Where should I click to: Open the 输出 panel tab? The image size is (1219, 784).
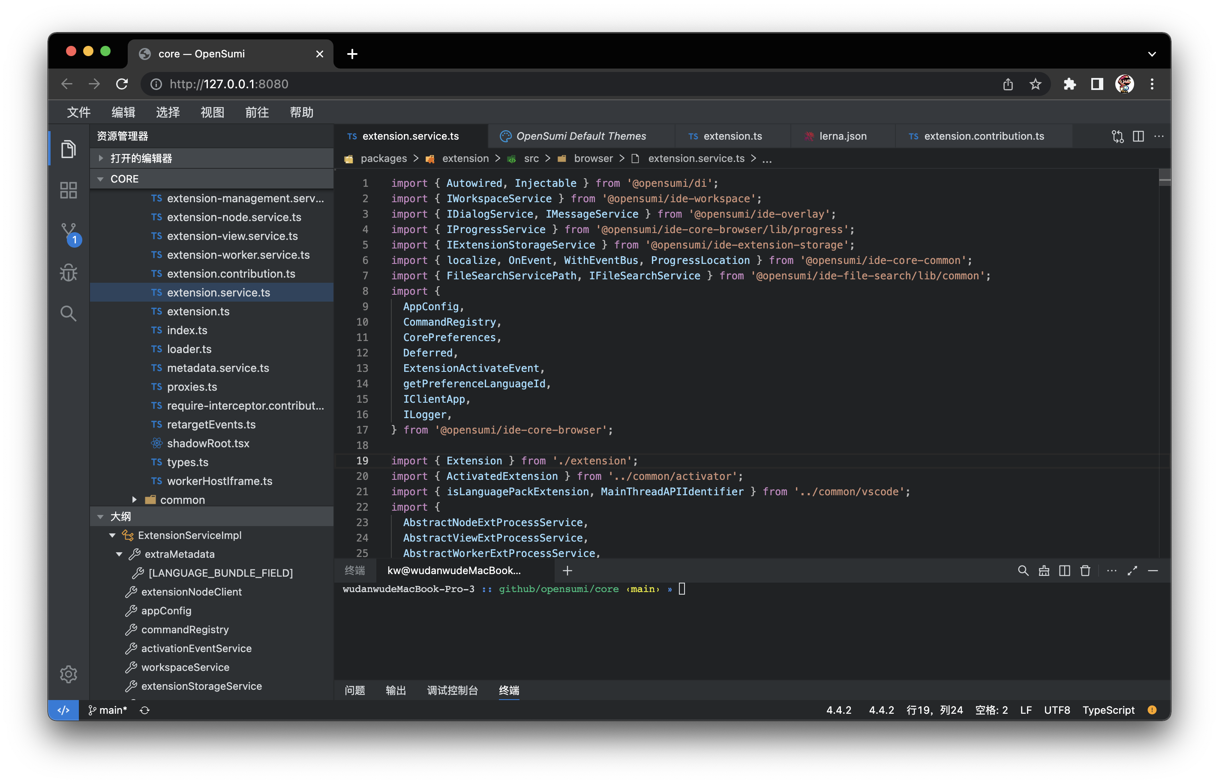click(x=396, y=690)
